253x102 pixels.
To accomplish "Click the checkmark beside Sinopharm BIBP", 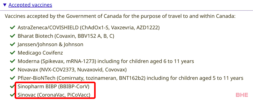I will click(13, 86).
